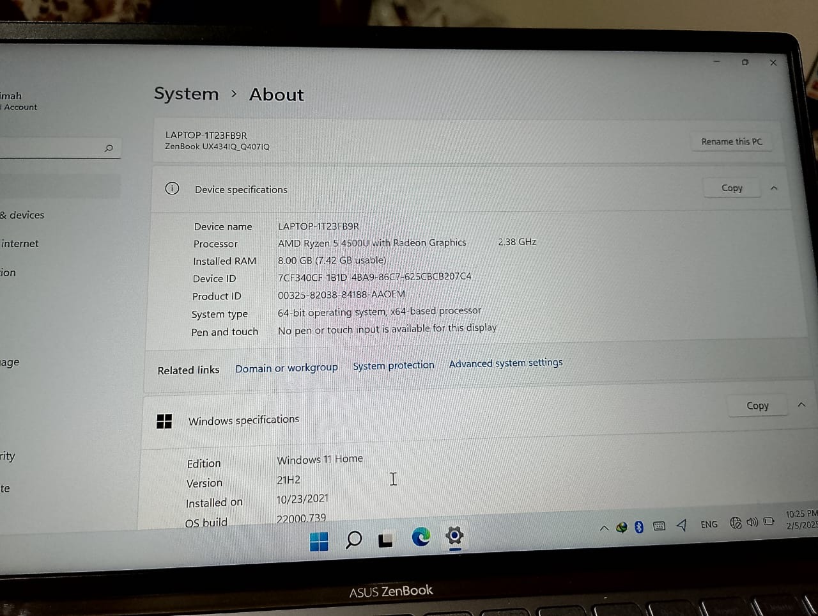Open System protection link

pos(394,365)
